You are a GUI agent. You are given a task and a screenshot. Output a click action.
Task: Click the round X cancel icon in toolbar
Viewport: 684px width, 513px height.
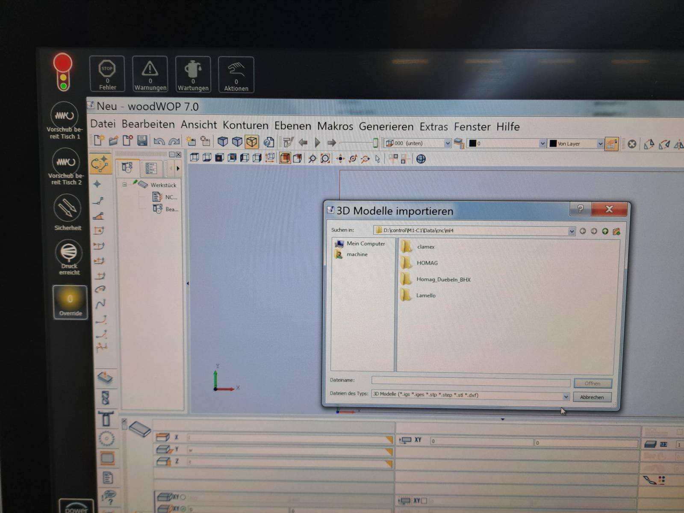pyautogui.click(x=632, y=144)
